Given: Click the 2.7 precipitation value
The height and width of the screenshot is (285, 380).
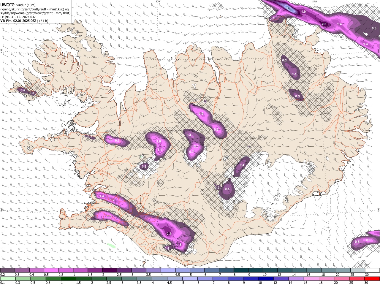Looking at the screenshot, I should 324,24.
